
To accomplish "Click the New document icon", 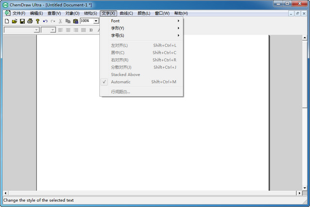I will click(x=7, y=21).
